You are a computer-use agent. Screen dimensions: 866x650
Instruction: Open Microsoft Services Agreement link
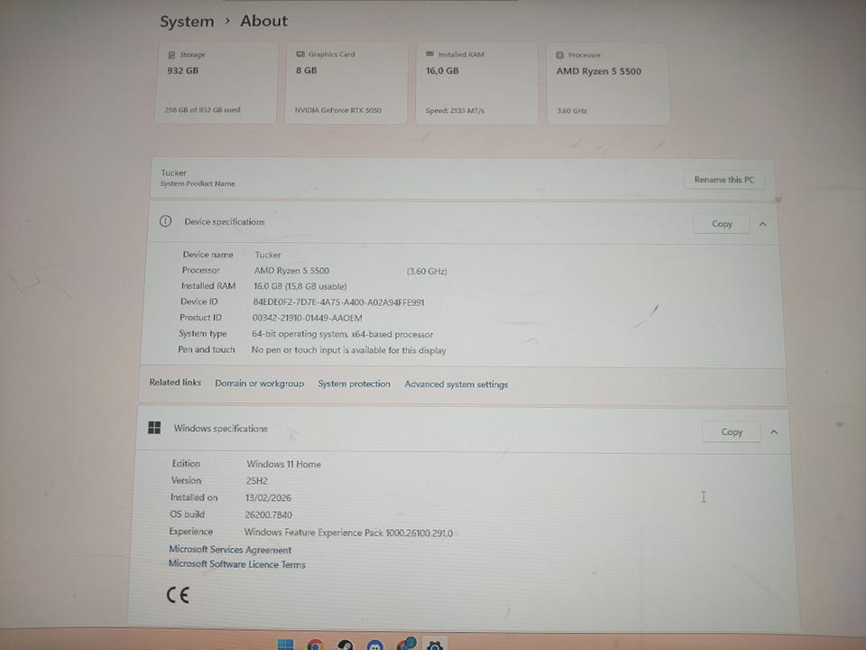[x=230, y=550]
